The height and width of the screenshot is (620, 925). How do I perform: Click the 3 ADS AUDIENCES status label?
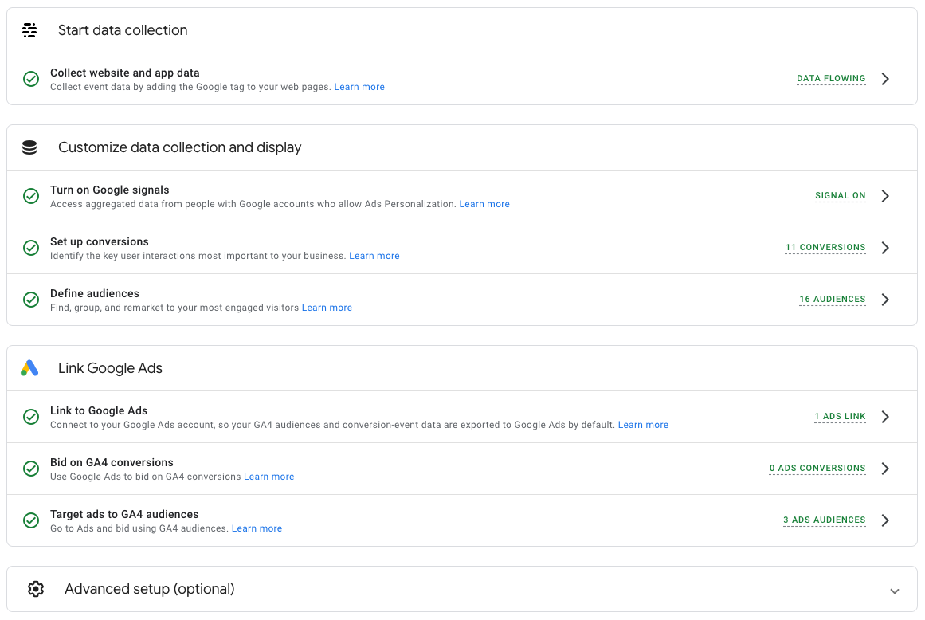click(825, 520)
